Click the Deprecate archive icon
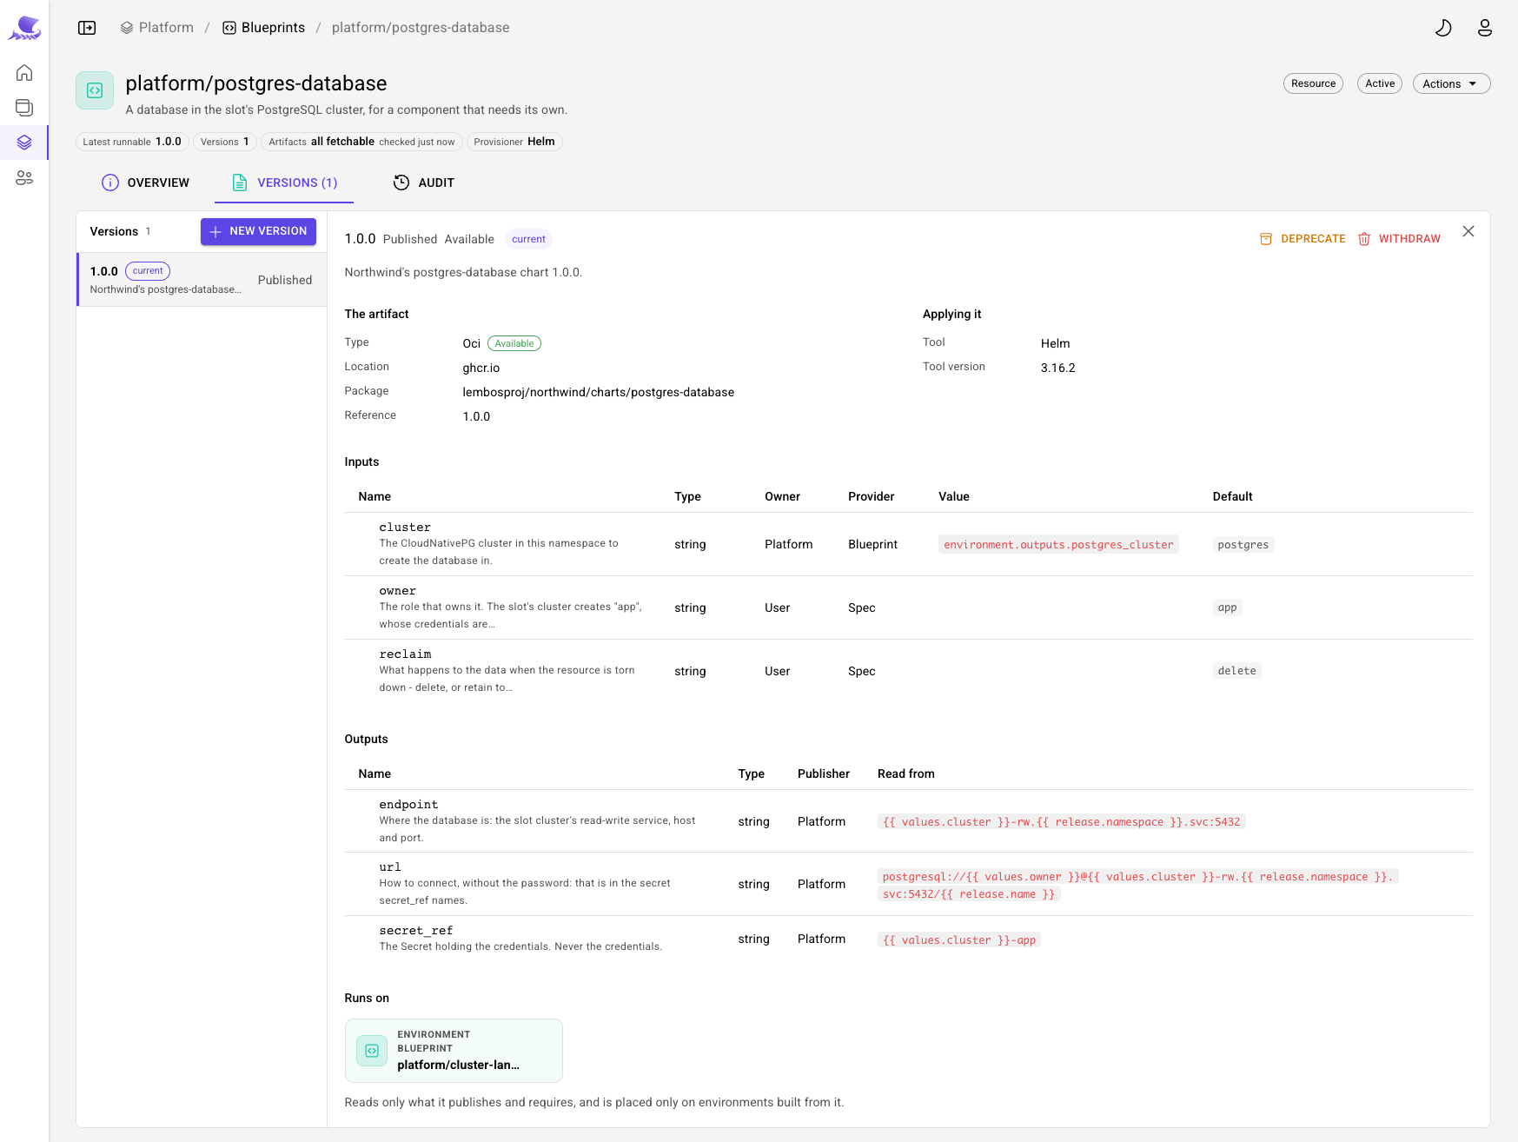Image resolution: width=1518 pixels, height=1142 pixels. pos(1266,239)
